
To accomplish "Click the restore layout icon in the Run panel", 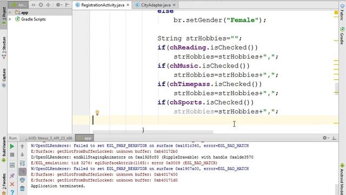I will click(x=12, y=165).
